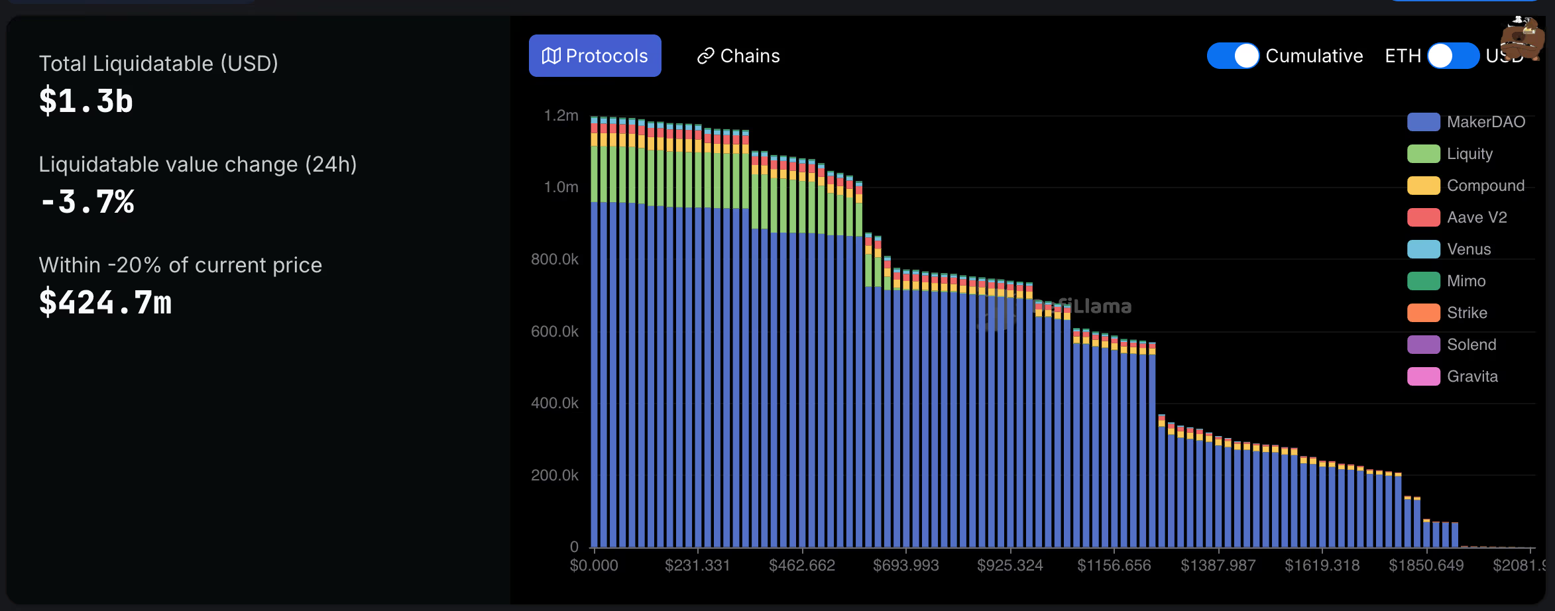Click the MakerDAO blue legend swatch

[x=1423, y=122]
